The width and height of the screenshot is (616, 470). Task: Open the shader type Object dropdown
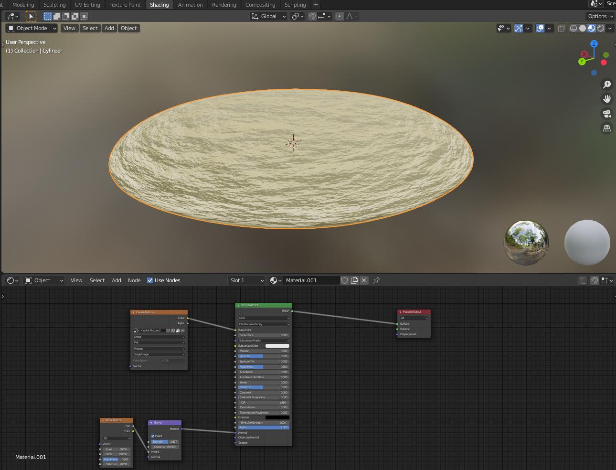coord(44,280)
